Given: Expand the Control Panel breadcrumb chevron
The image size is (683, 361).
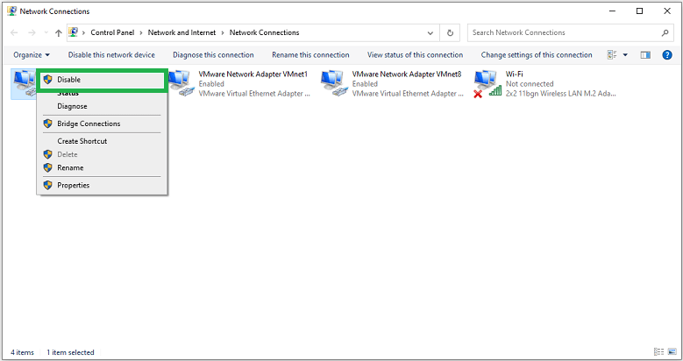Looking at the screenshot, I should (141, 32).
